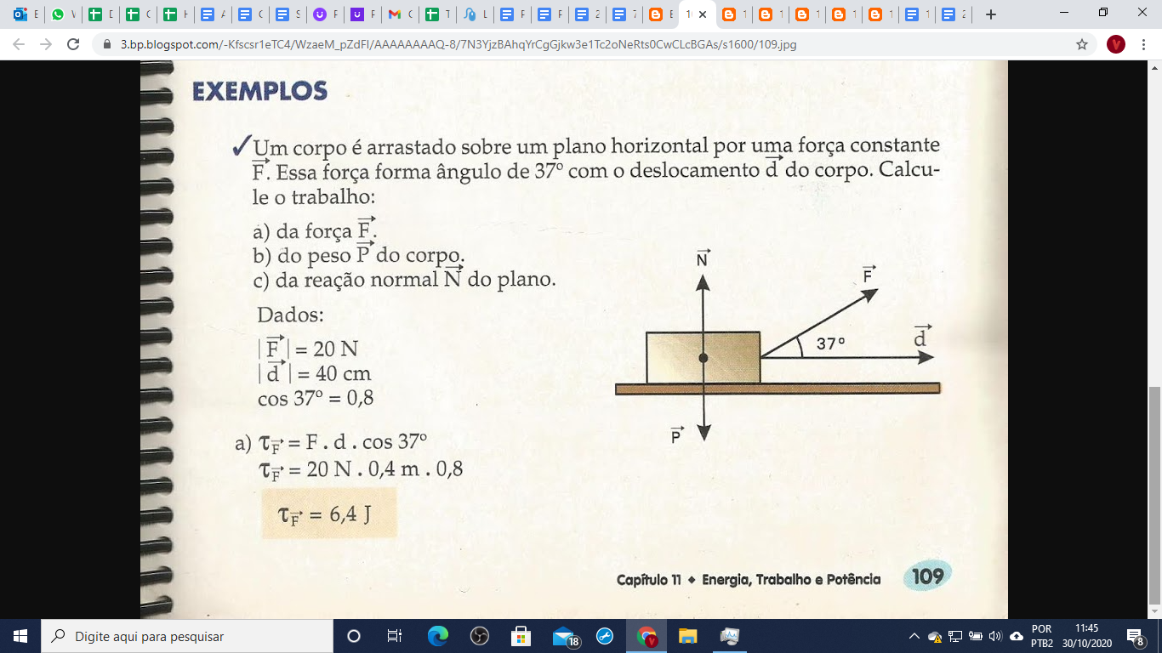Switch to the Gmail browser tab
The image size is (1162, 653).
pyautogui.click(x=399, y=14)
